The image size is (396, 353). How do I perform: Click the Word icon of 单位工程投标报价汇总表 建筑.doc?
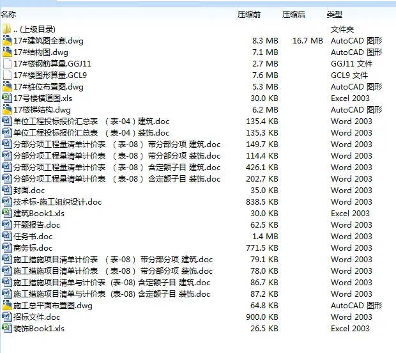tap(7, 121)
